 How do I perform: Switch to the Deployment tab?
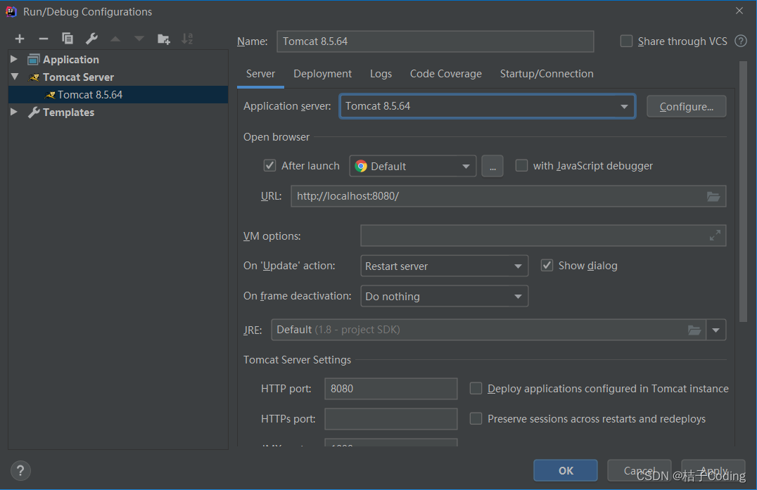pos(322,74)
